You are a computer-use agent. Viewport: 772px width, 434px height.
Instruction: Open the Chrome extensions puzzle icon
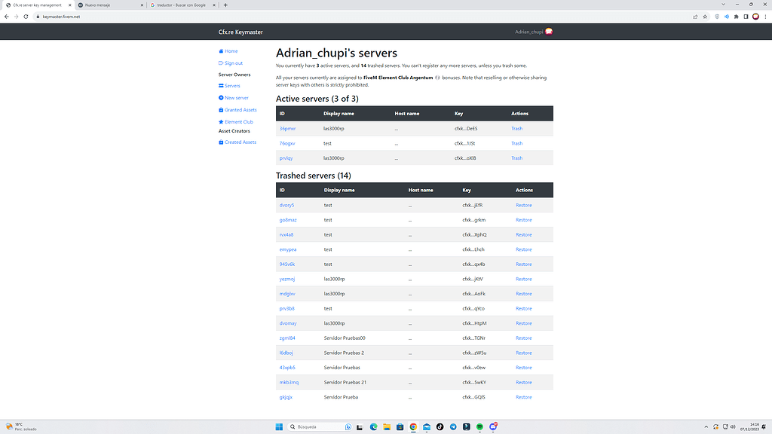point(736,16)
